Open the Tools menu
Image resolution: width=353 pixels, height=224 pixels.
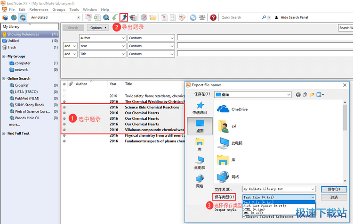click(74, 9)
